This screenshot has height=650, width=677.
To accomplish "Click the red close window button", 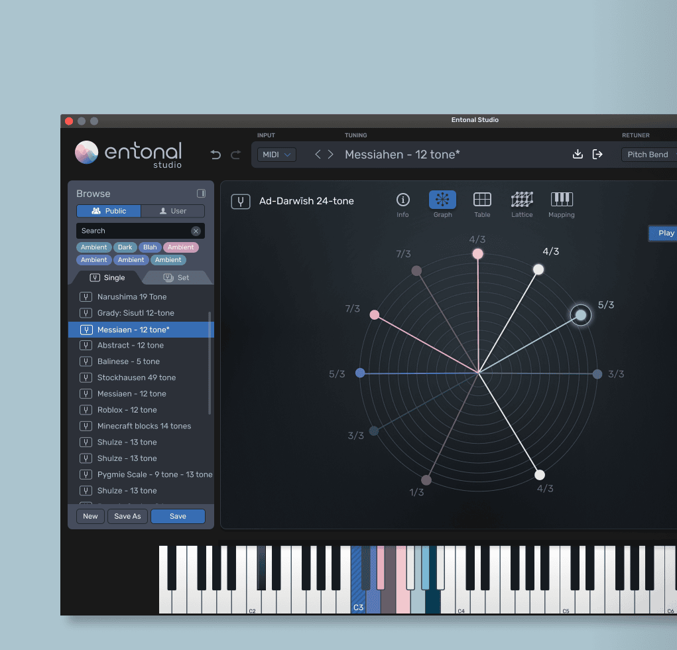I will point(69,121).
